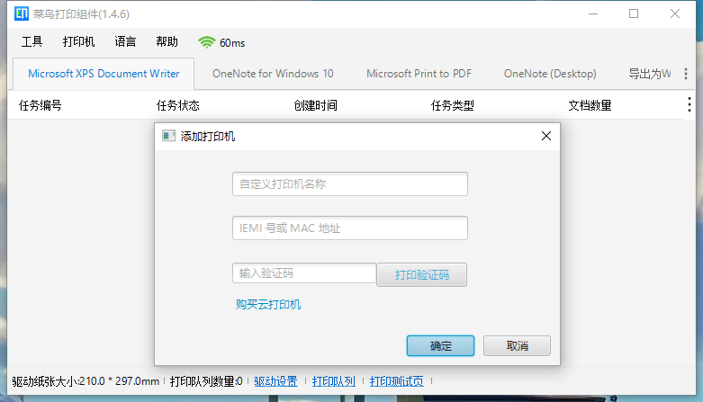
Task: Open the 帮助 menu
Action: 167,42
